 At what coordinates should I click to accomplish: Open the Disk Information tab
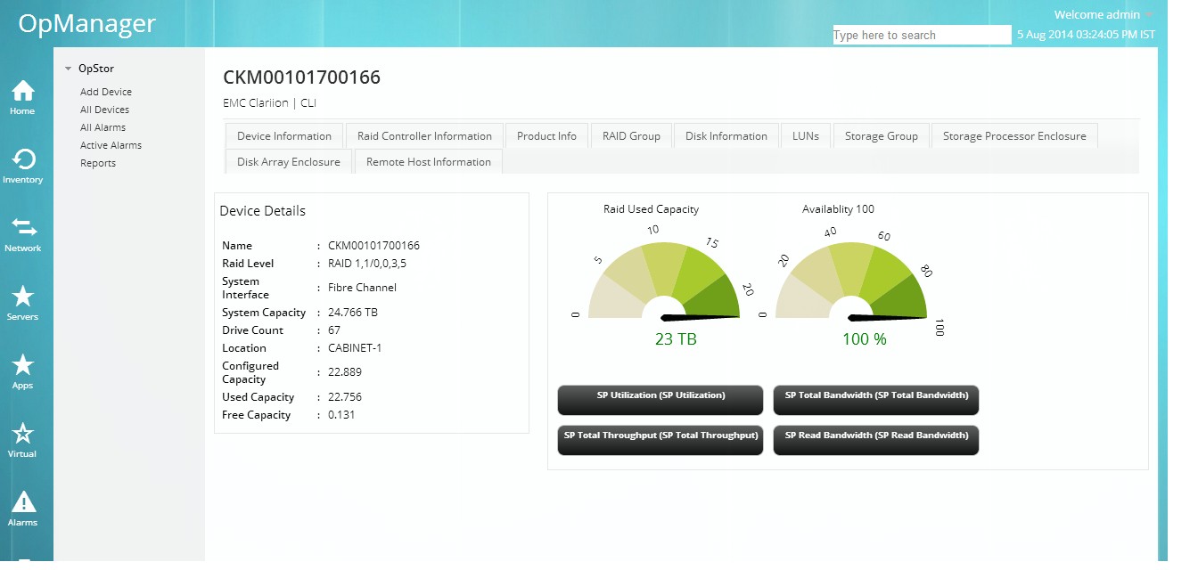click(726, 136)
